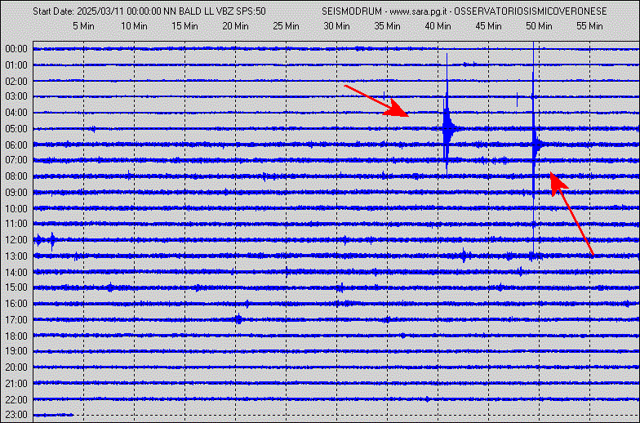Image resolution: width=640 pixels, height=423 pixels.
Task: Click the SEISMODRUM title text
Action: click(x=352, y=11)
